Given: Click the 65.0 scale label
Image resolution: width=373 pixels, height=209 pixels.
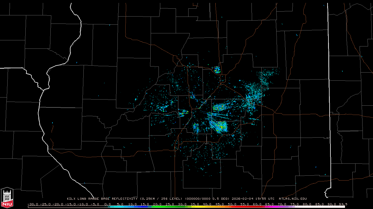Looking at the screenshot, I should tap(269, 204).
